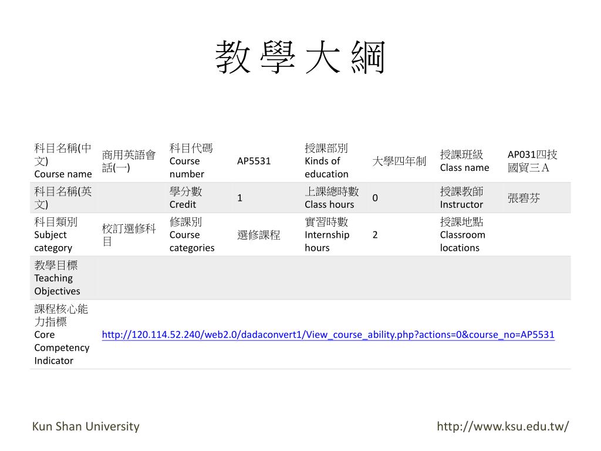Select the Kun Shan University footer text
Viewport: 601px width, 451px height.
86,426
